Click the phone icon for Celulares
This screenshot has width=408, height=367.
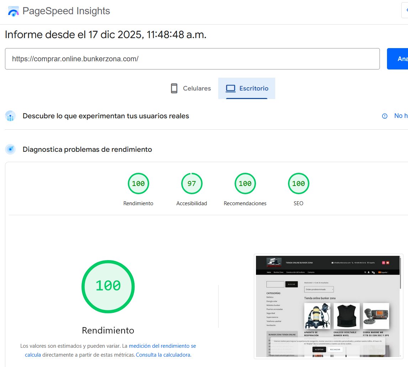pyautogui.click(x=174, y=88)
